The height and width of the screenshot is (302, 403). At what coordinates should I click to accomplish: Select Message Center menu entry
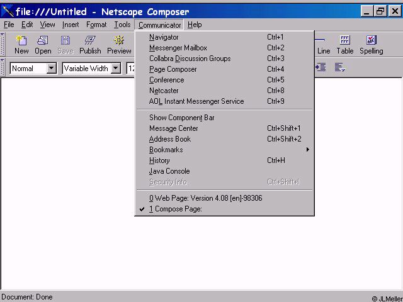coord(224,128)
